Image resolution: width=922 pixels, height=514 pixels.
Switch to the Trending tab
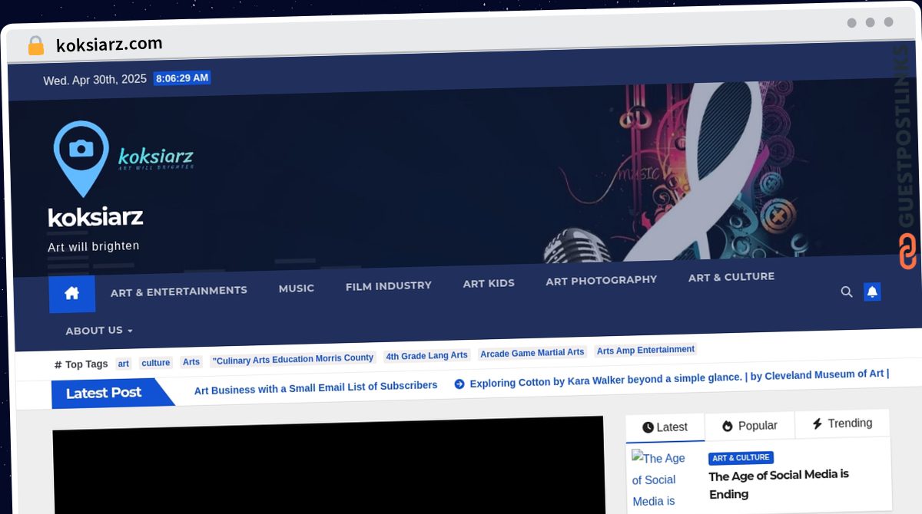pos(842,423)
